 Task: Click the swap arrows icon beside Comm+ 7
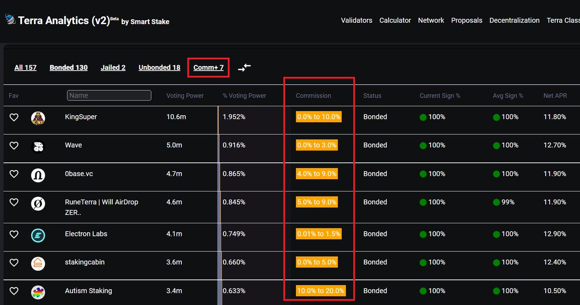tap(245, 68)
